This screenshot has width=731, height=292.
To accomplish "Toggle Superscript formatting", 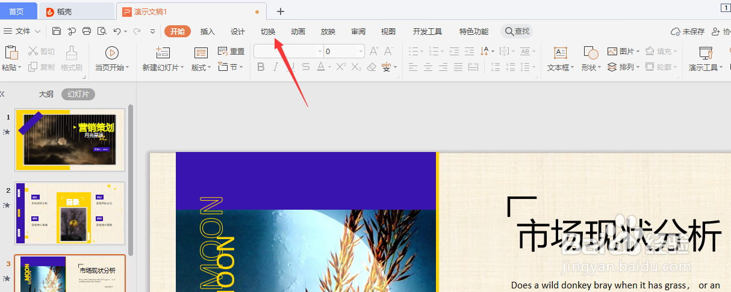I will click(341, 67).
